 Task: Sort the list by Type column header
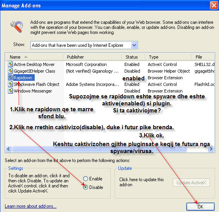click(169, 57)
